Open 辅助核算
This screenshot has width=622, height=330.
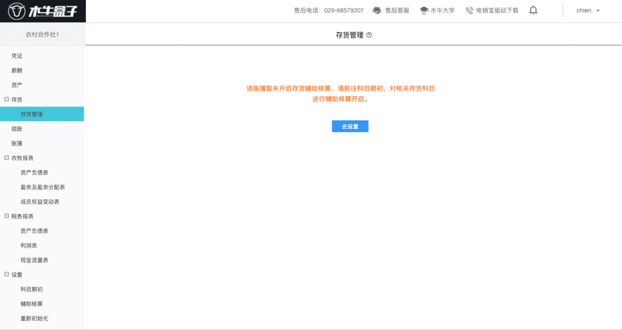coord(31,304)
